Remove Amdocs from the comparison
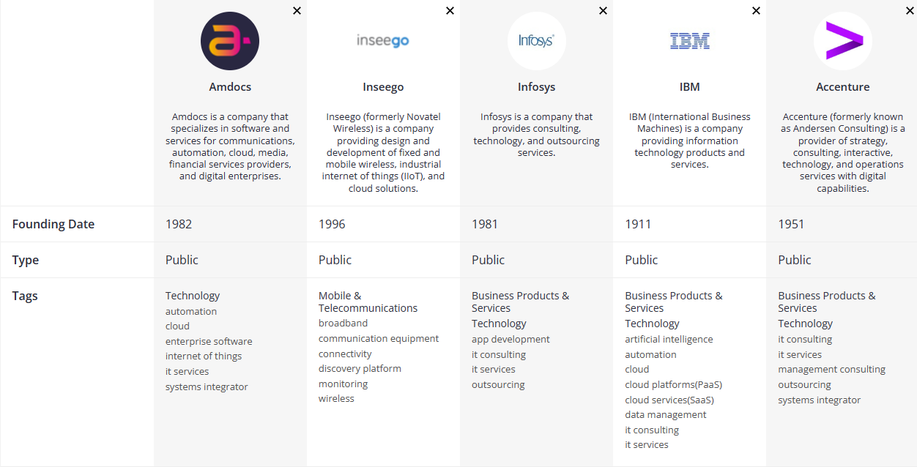Viewport: 917px width, 467px height. point(297,10)
